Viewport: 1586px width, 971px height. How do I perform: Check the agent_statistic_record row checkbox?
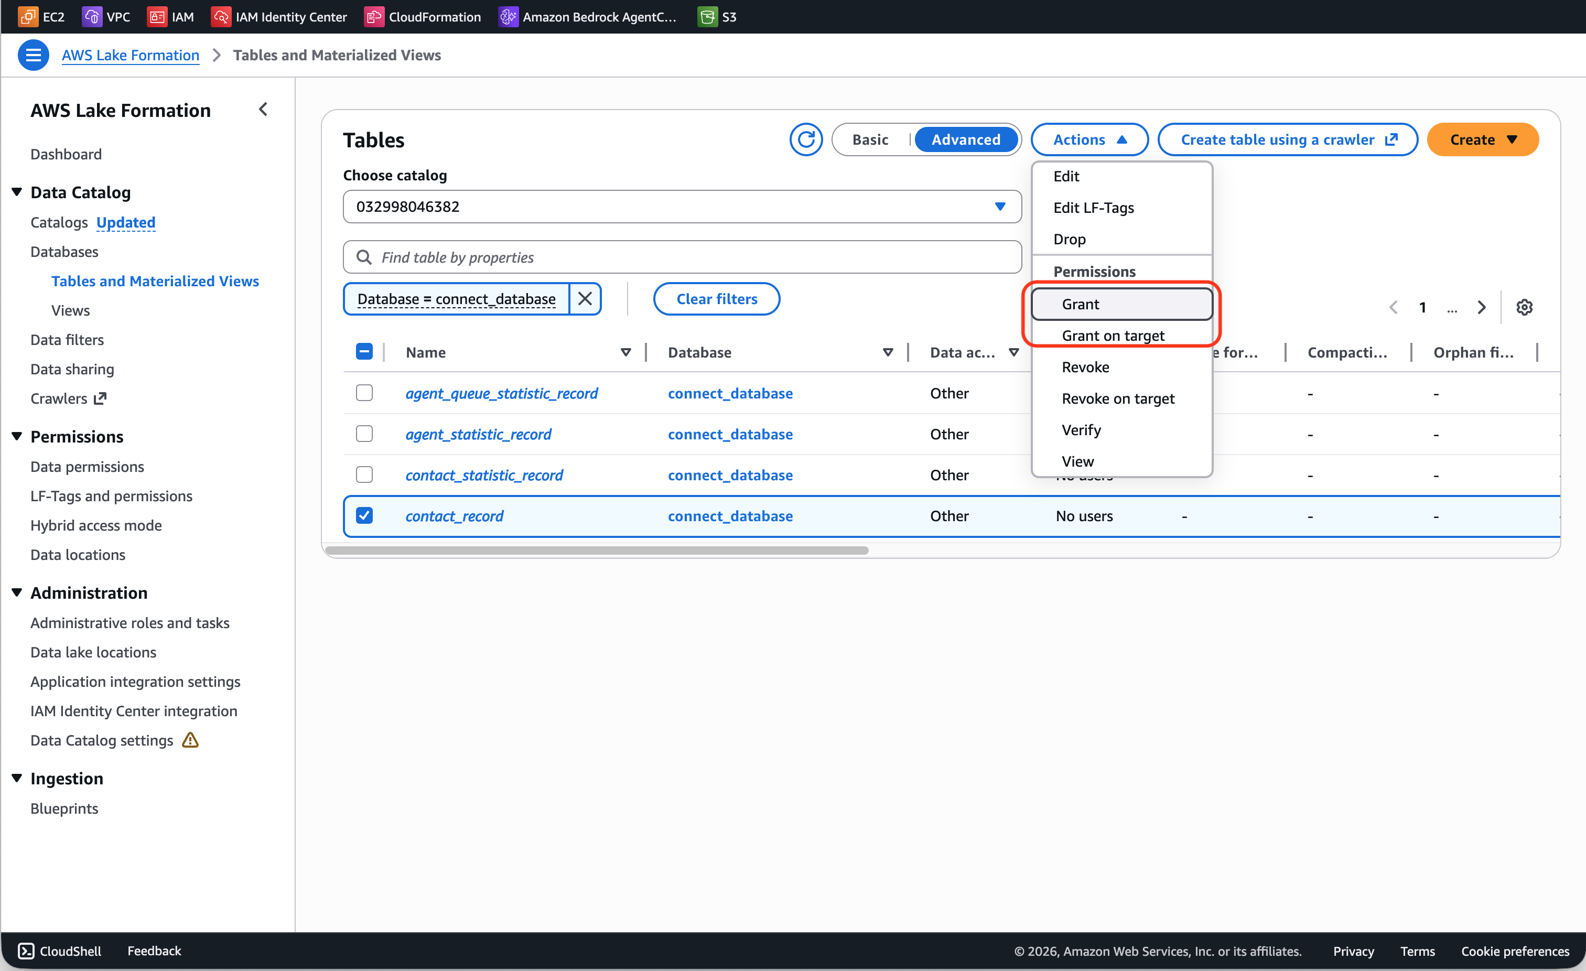coord(364,434)
